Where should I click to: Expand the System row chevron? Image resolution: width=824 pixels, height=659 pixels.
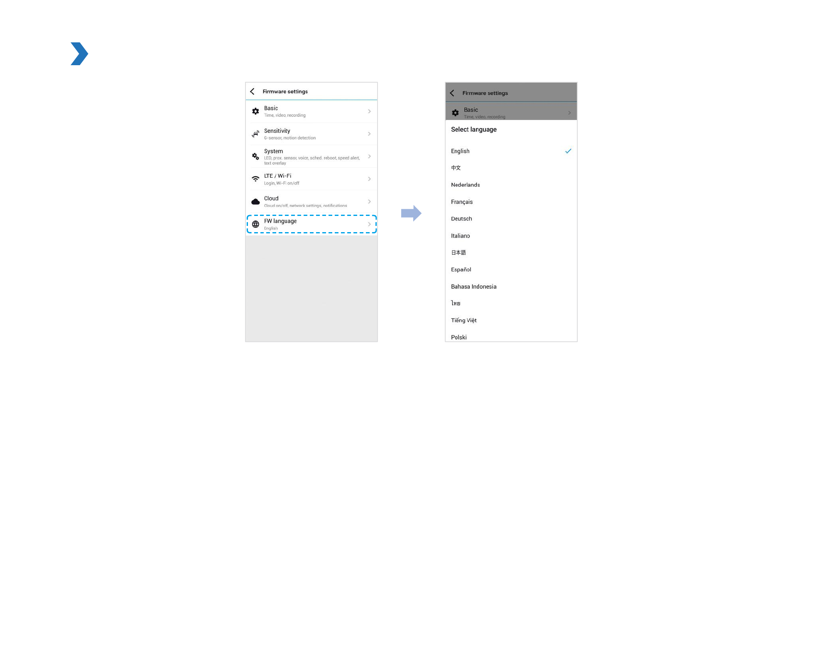coord(369,157)
